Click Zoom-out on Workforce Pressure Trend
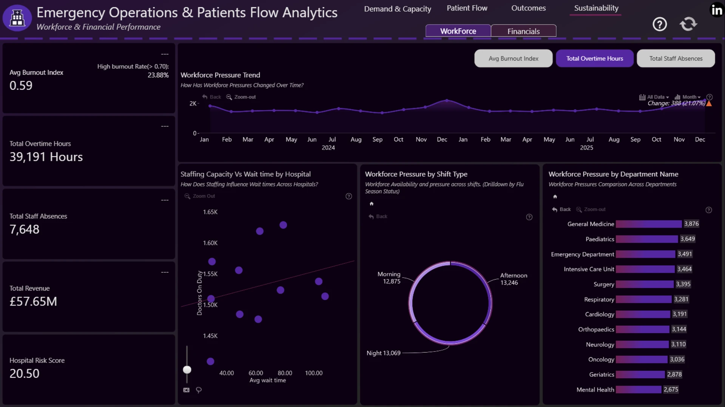Viewport: 725px width, 407px height. click(241, 97)
